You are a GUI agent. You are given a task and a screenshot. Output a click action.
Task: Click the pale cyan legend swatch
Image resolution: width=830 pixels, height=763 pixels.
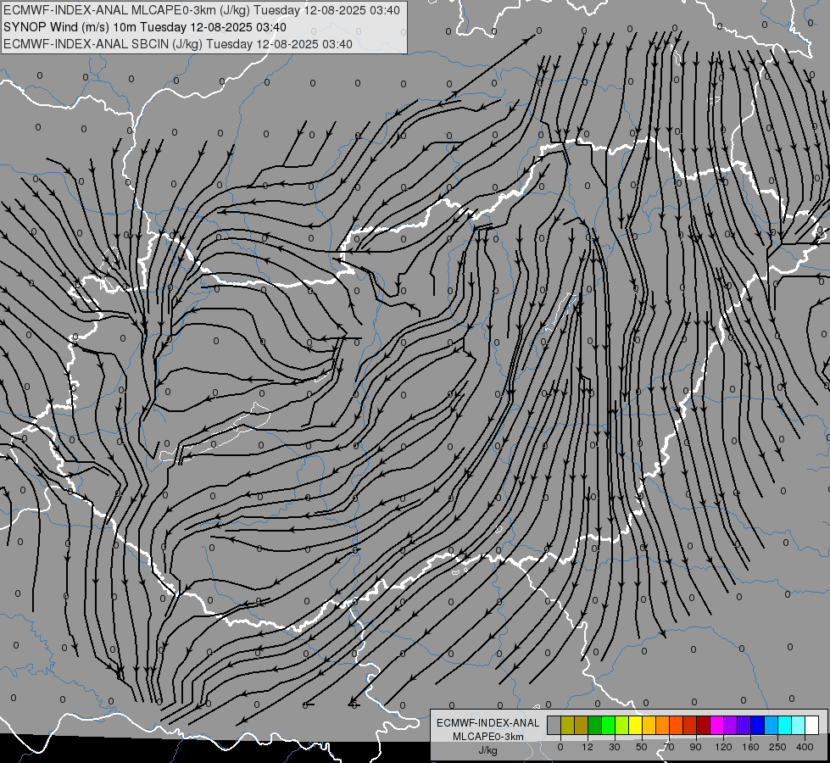(x=799, y=725)
